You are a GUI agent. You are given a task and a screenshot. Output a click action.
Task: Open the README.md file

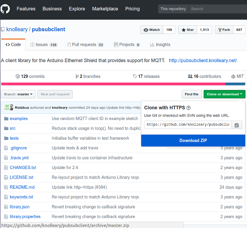22,187
